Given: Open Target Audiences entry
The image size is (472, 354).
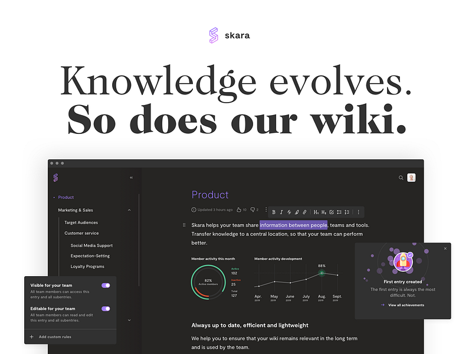Looking at the screenshot, I should click(x=81, y=222).
